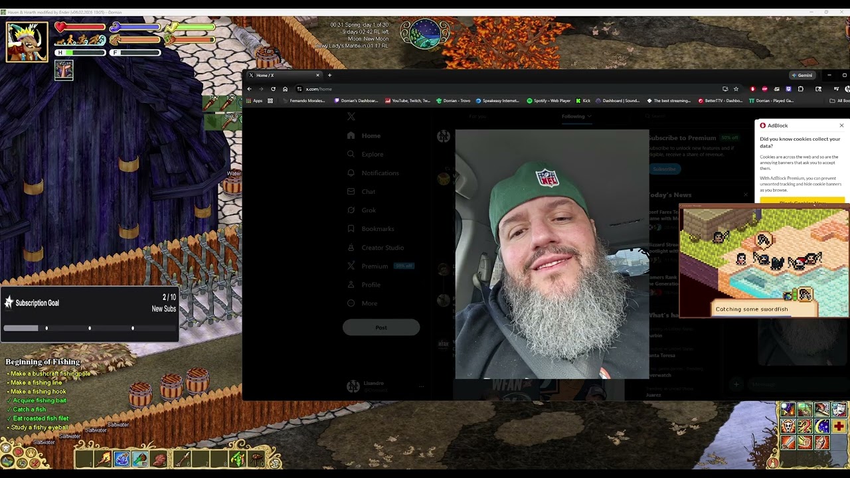
Task: Click the Subscription Goal progress bar
Action: pos(90,328)
